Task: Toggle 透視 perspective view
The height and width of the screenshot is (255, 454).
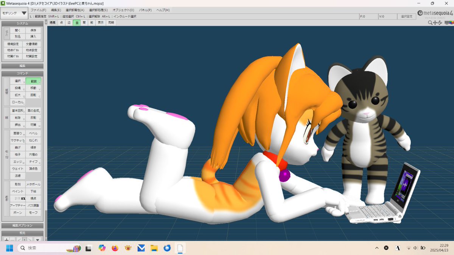Action: tap(53, 23)
